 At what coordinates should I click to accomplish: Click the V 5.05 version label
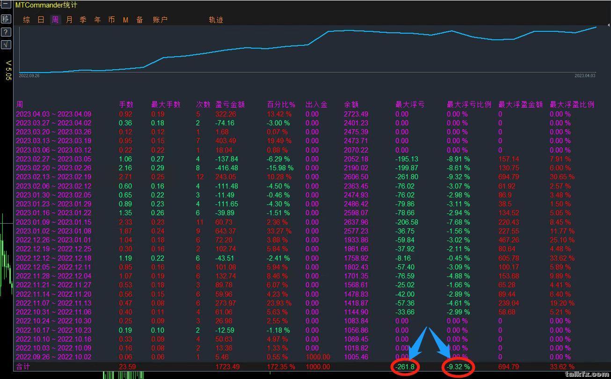[x=8, y=71]
